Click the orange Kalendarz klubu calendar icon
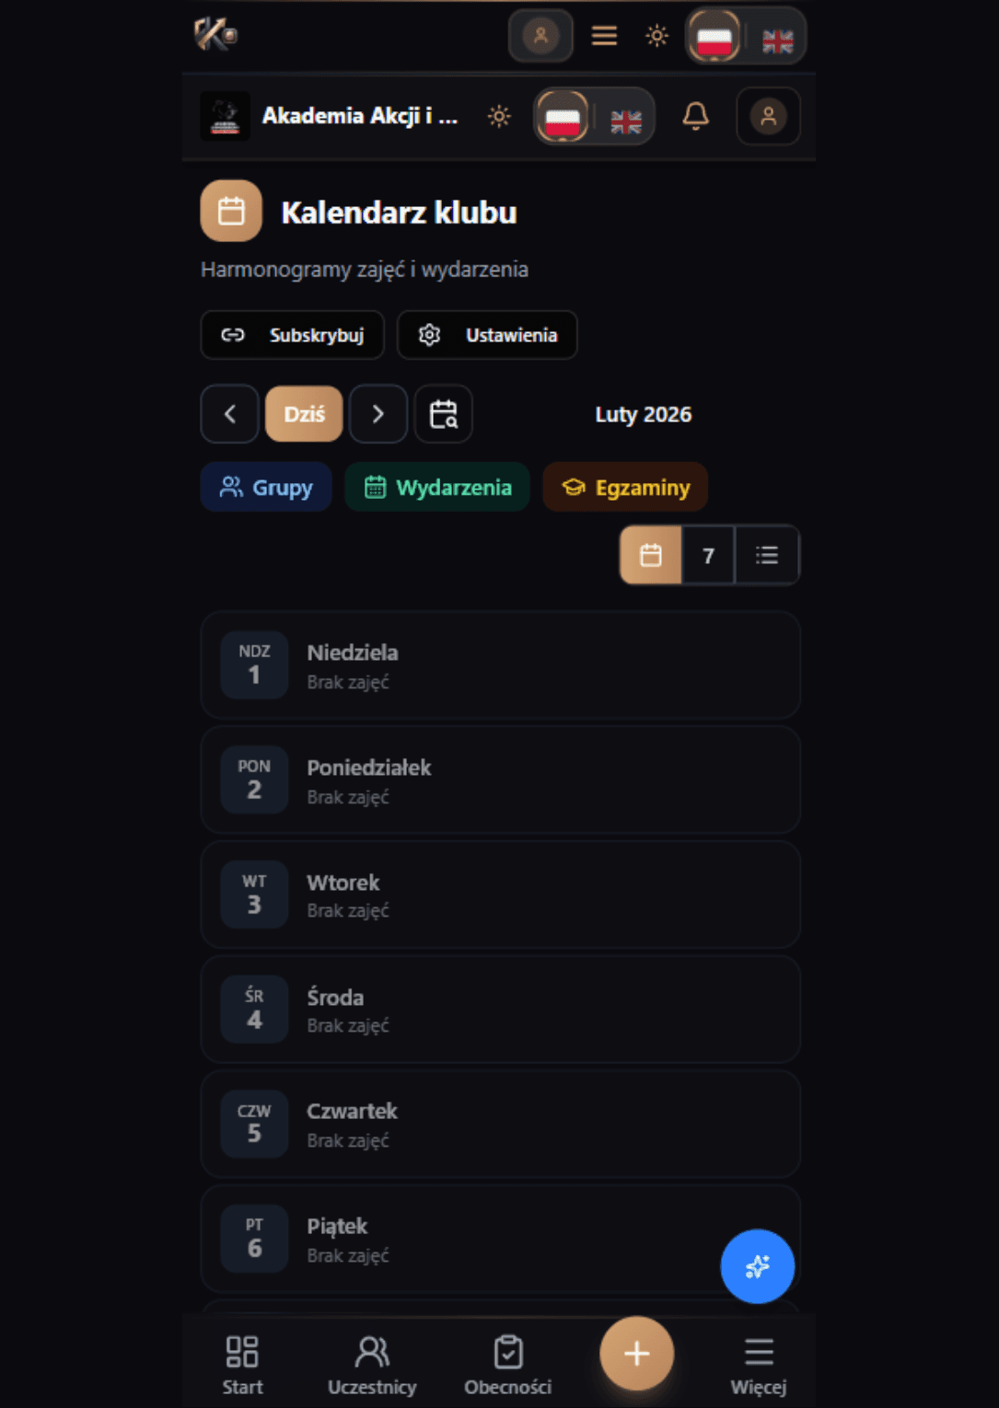This screenshot has height=1408, width=999. point(231,211)
